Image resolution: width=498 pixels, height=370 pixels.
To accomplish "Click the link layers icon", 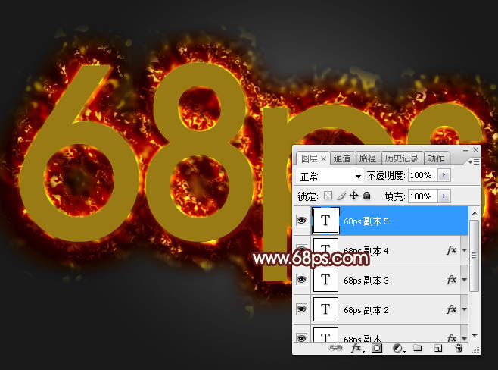I will (335, 348).
